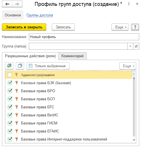
Task: Click the forward navigation arrow
Action: click(17, 4)
